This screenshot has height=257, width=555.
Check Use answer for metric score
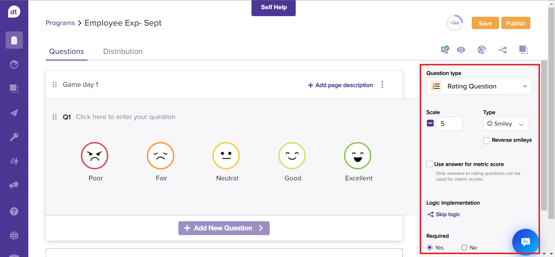pos(430,164)
